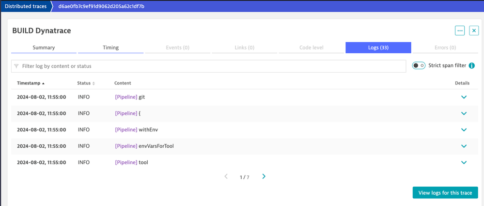Click the trace ID breadcrumb

101,6
